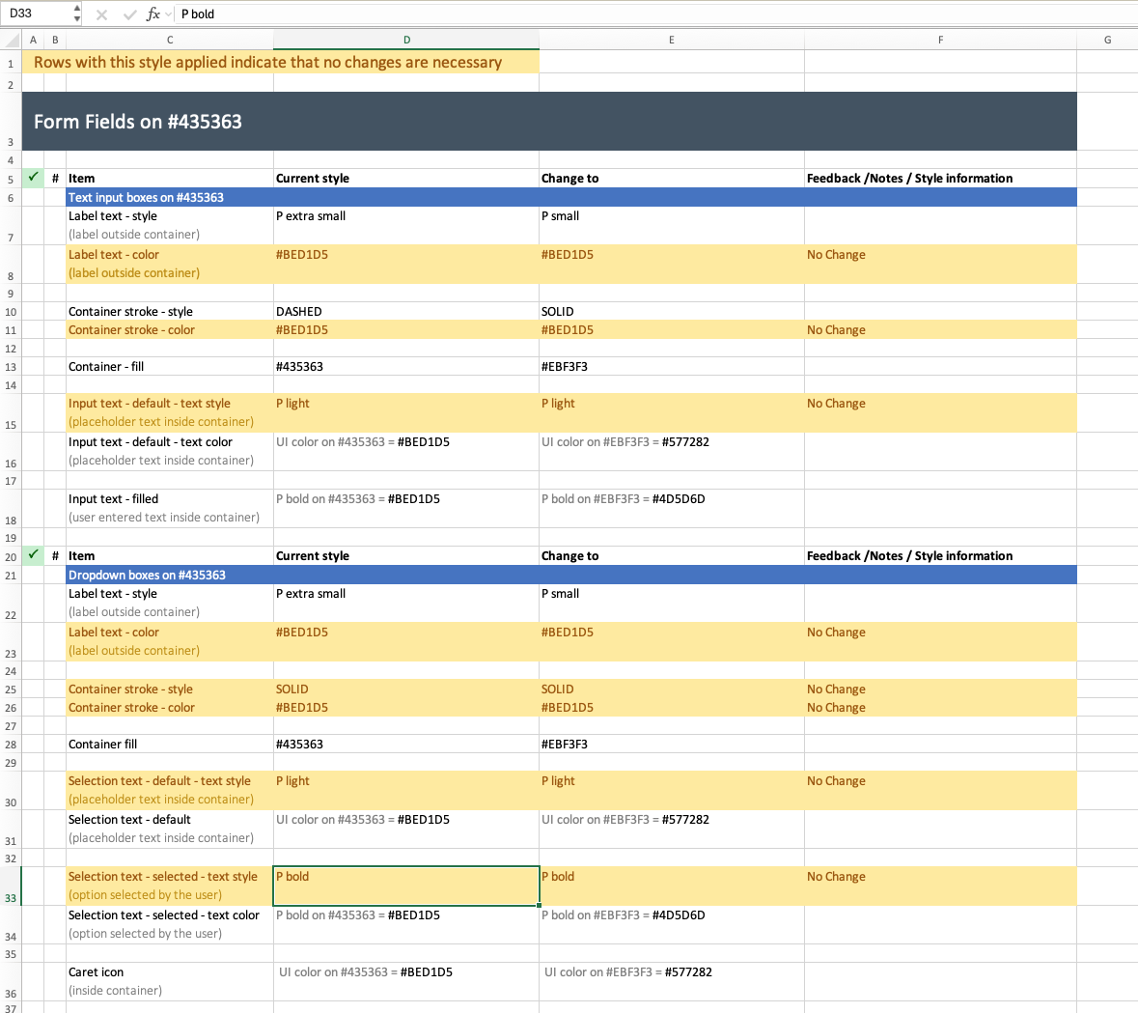
Task: Select column A header
Action: click(33, 40)
